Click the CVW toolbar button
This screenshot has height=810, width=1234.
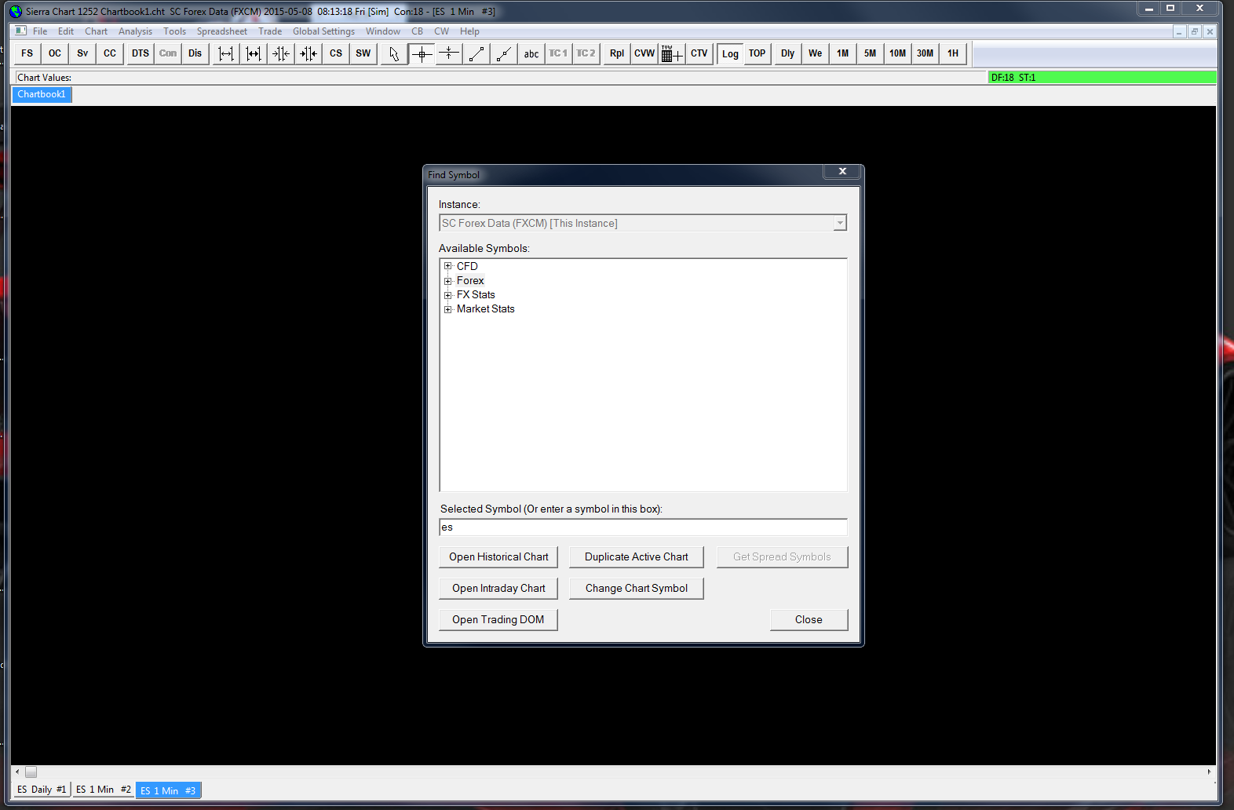point(644,53)
